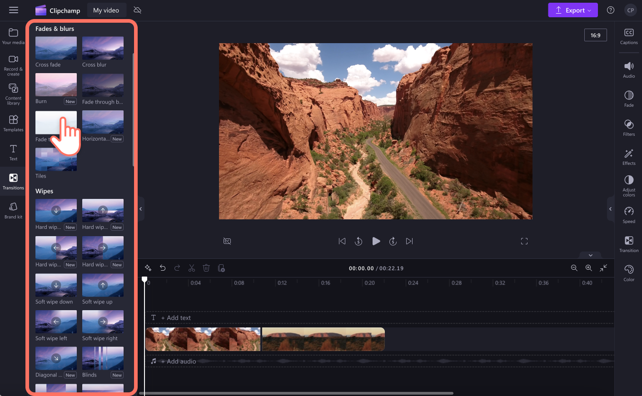
Task: Open Adjust colors panel
Action: point(629,186)
